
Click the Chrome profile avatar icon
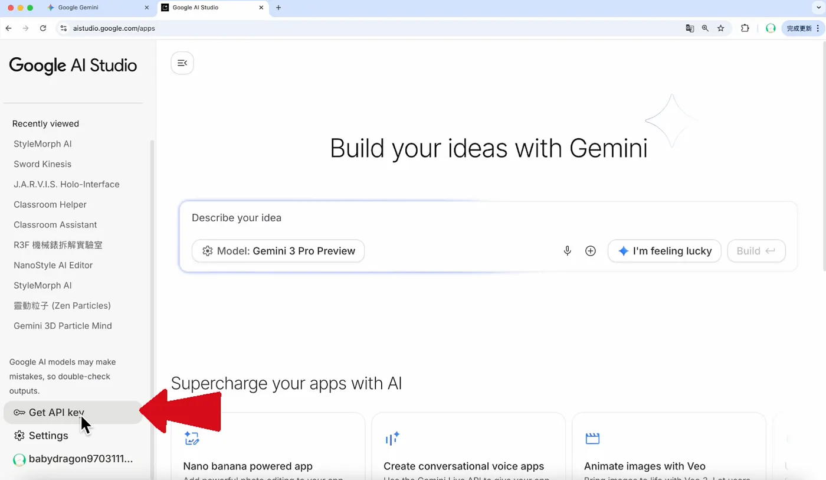click(771, 28)
